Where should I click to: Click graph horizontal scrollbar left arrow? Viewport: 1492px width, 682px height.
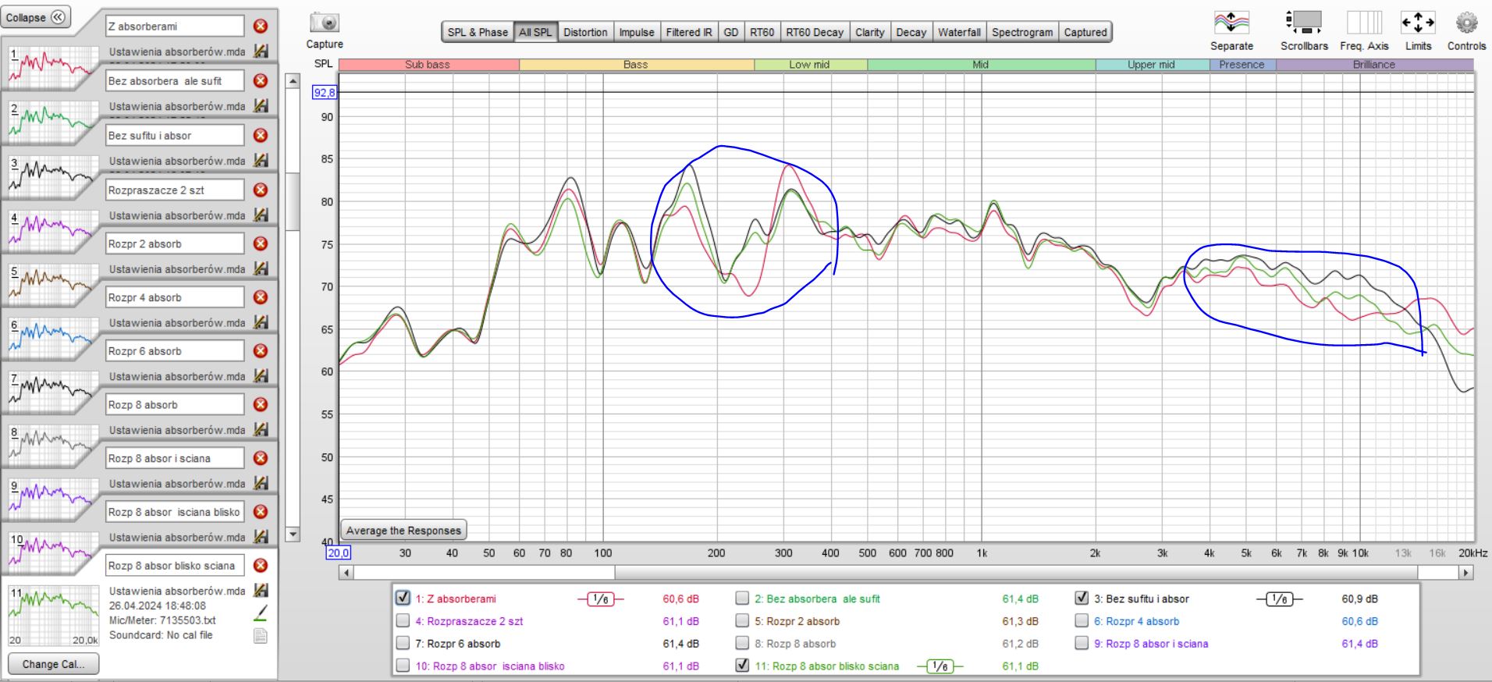[x=346, y=573]
